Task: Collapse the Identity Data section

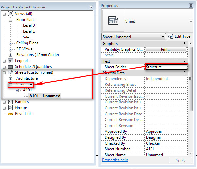Action: pos(184,73)
